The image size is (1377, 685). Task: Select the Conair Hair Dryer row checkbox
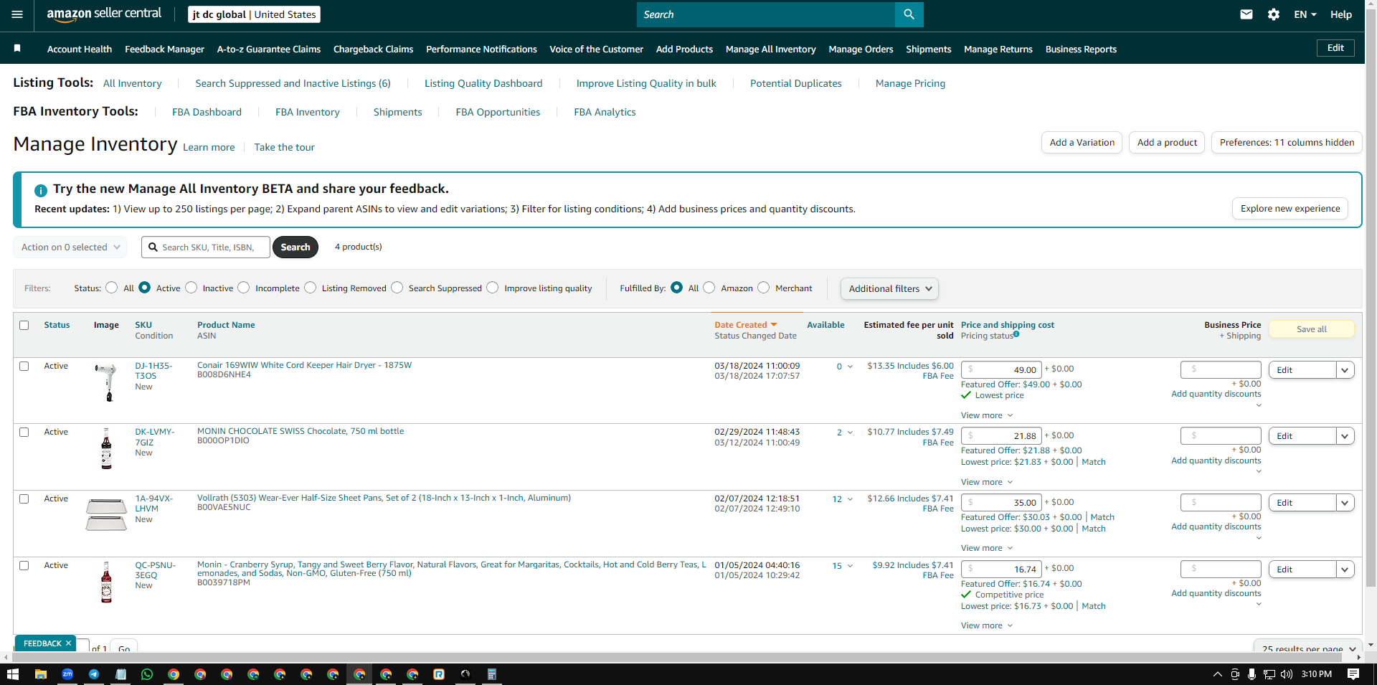24,366
